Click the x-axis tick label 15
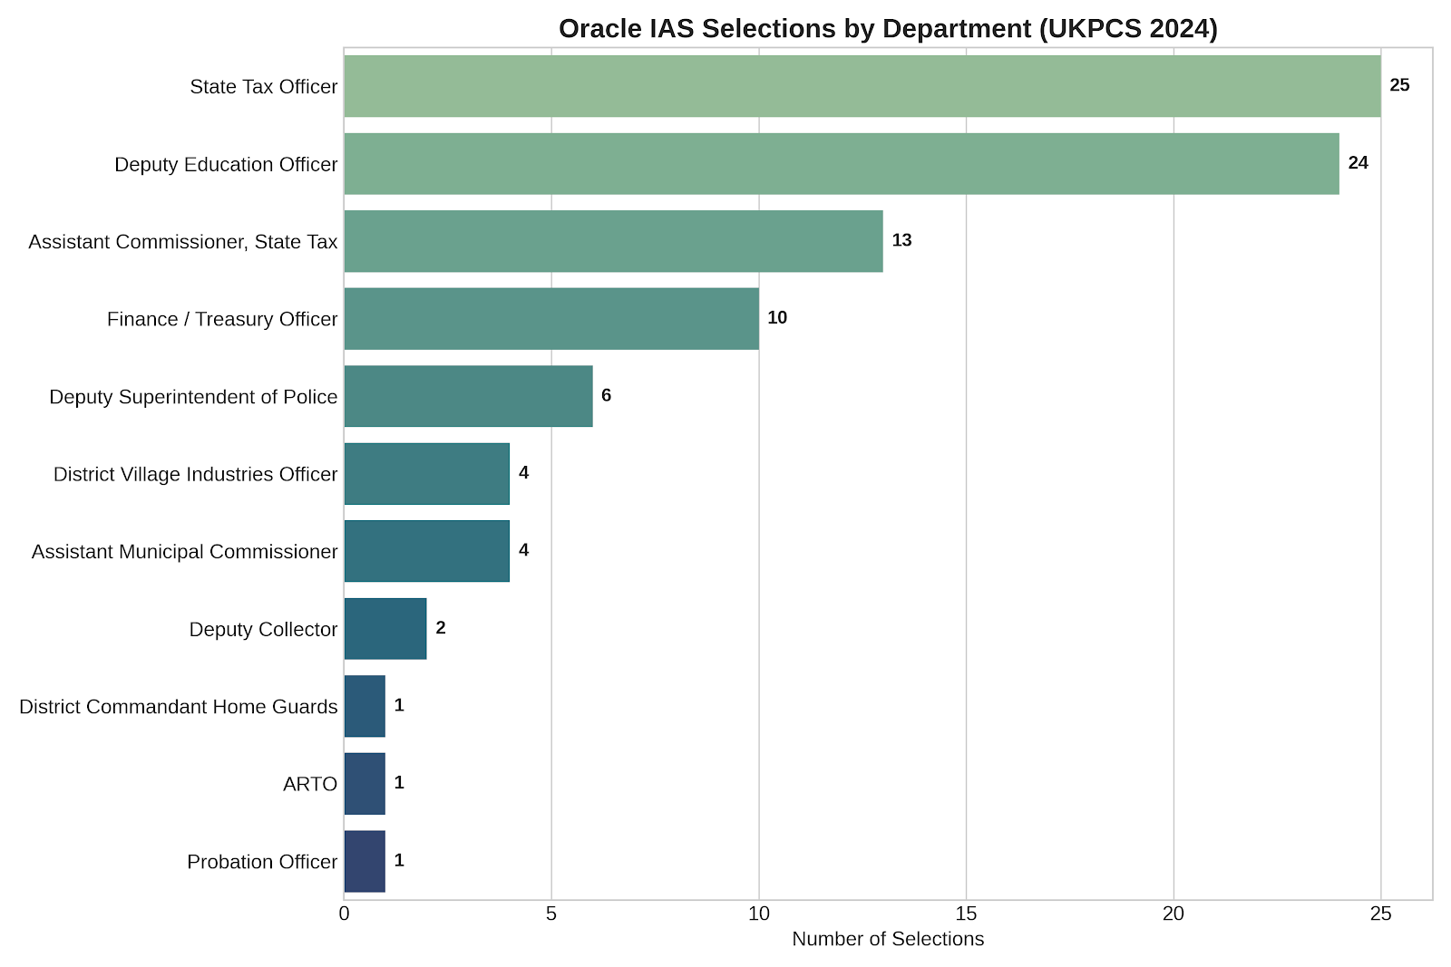Viewport: 1451px width, 967px height. point(967,915)
